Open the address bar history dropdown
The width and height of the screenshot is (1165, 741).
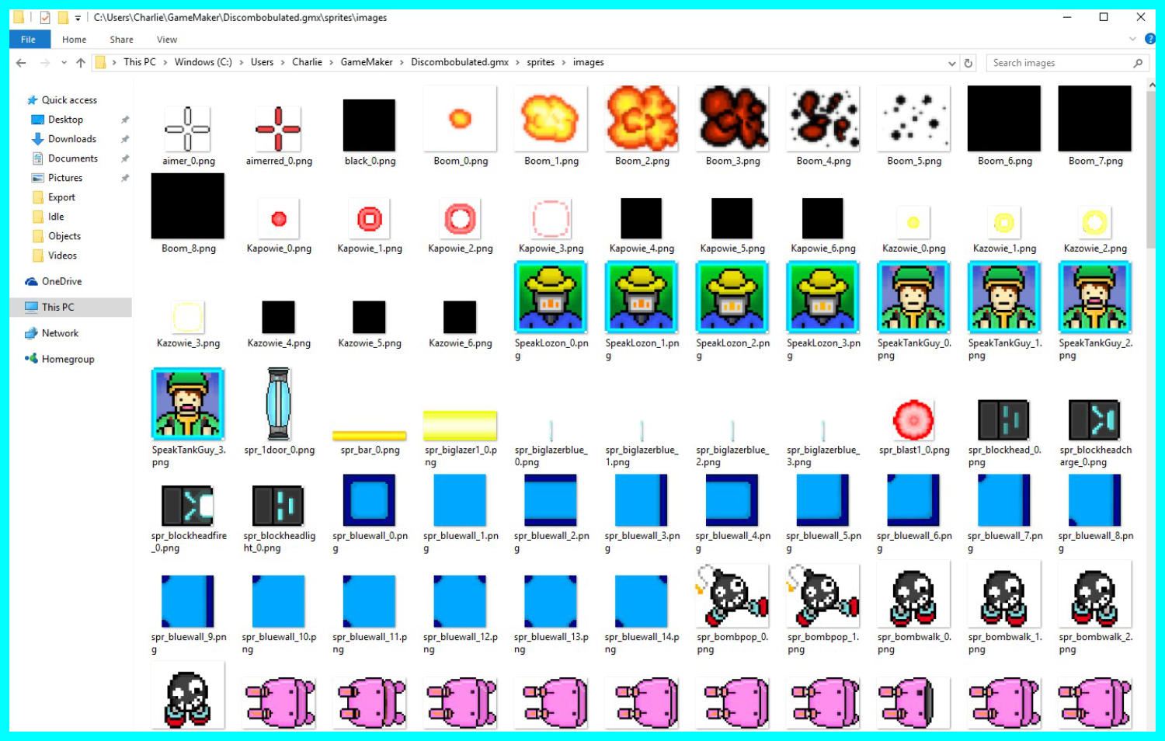click(951, 63)
